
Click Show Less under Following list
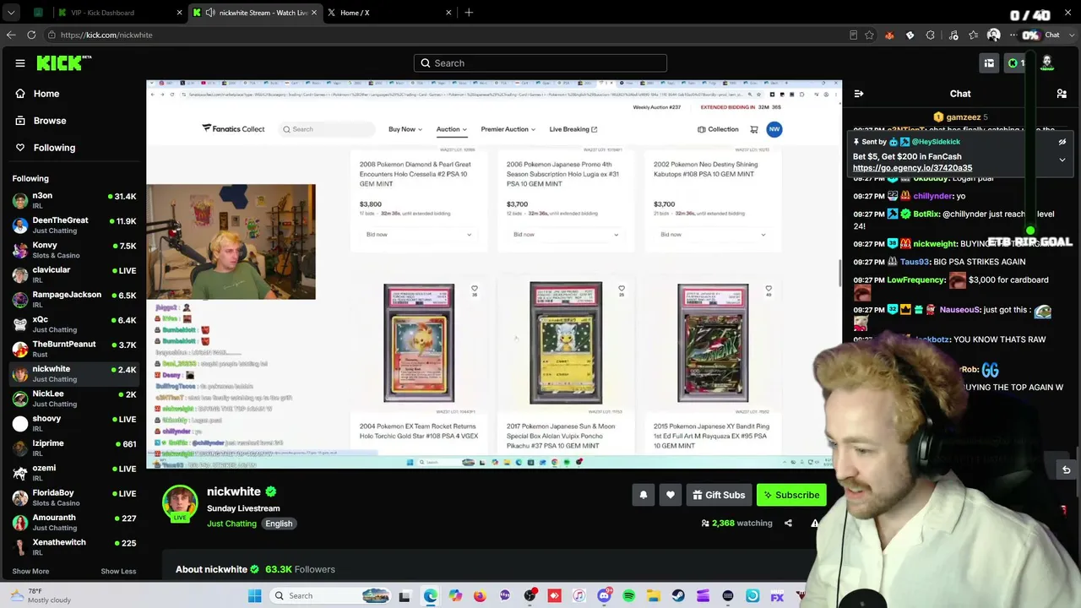[118, 572]
